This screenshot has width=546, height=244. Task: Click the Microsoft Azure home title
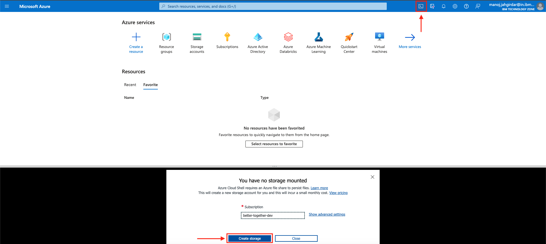click(x=35, y=6)
